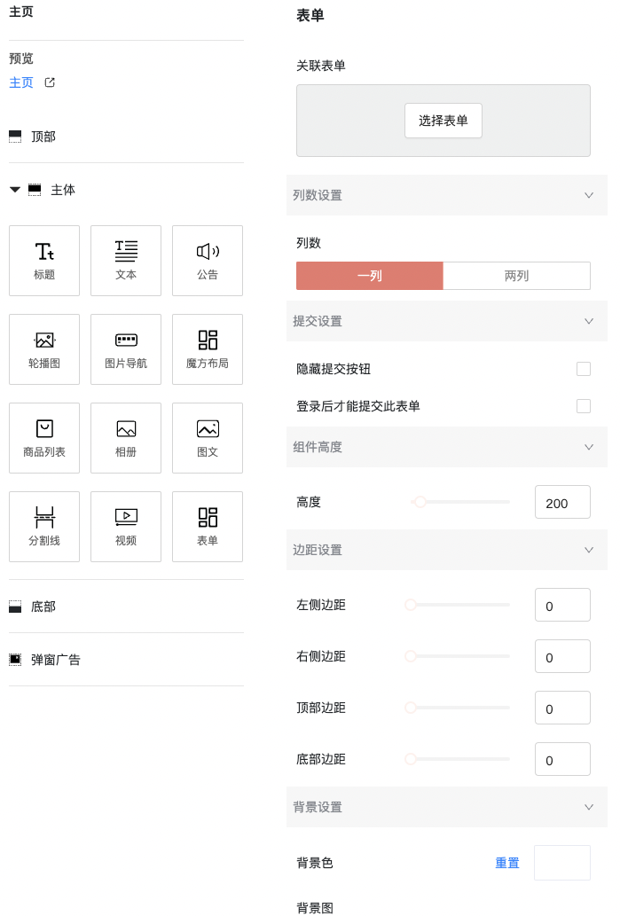Screen dimensions: 620x916
Task: Add the 相册 album component
Action: click(x=126, y=438)
